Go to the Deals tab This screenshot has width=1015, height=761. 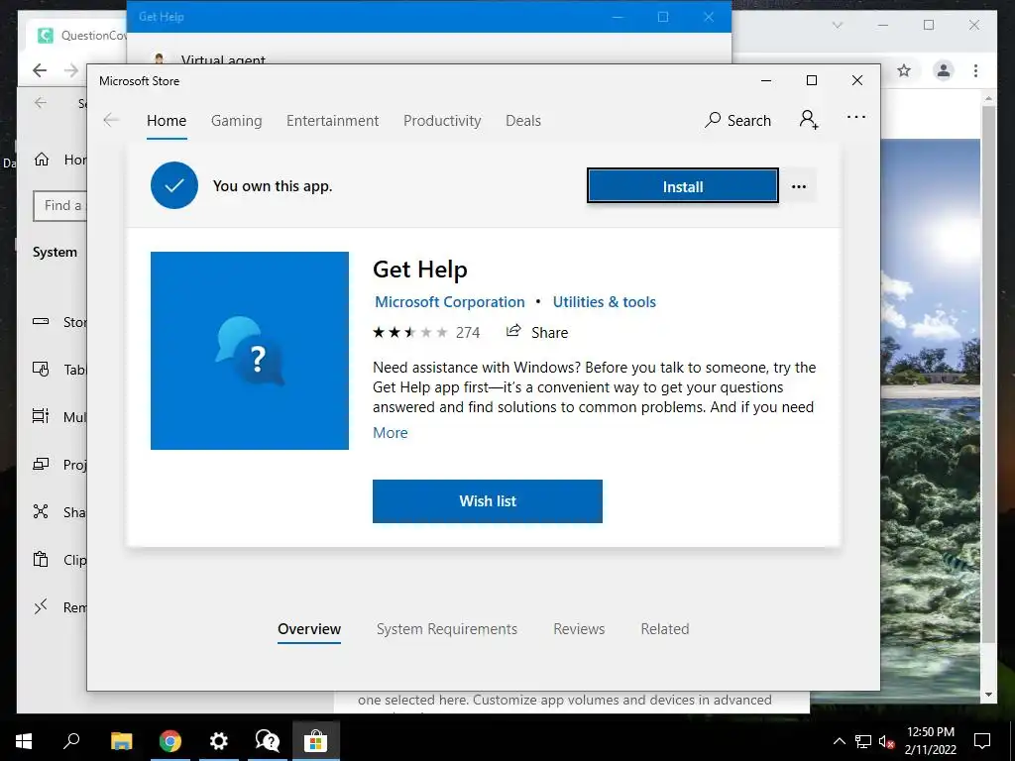(x=523, y=121)
